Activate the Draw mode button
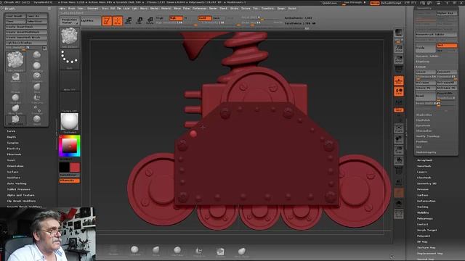This screenshot has width=465, height=261. (x=118, y=21)
